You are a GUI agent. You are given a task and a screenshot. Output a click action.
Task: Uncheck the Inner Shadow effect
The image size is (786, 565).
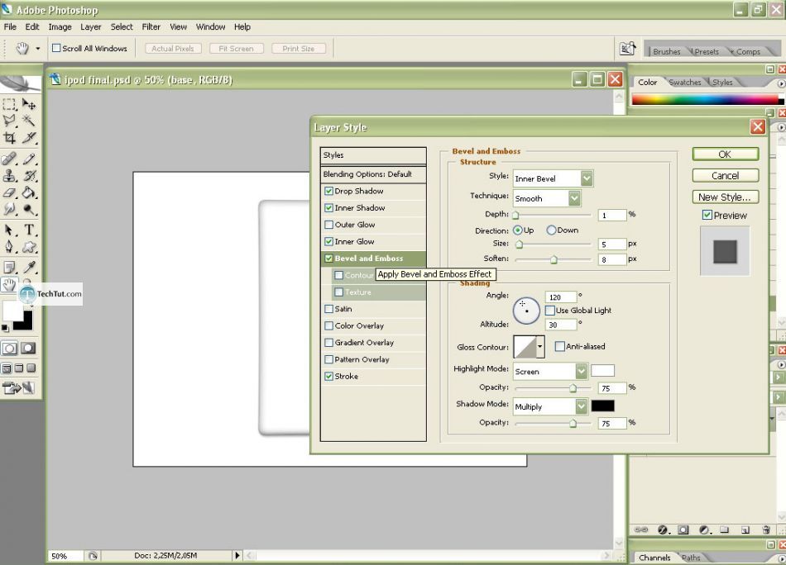point(328,207)
